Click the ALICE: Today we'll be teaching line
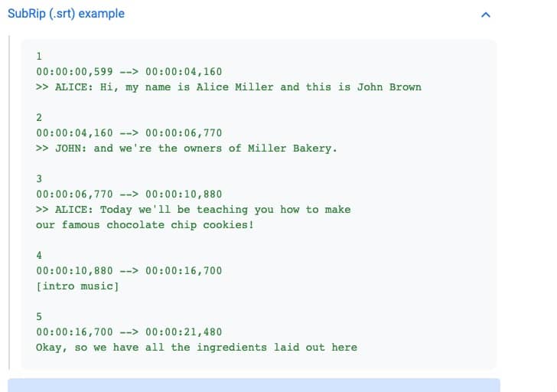Screen dimensions: 557x392 click(194, 209)
